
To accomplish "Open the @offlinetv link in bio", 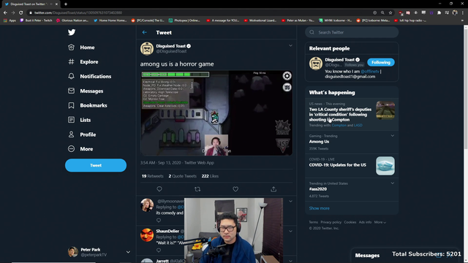I will pos(370,72).
